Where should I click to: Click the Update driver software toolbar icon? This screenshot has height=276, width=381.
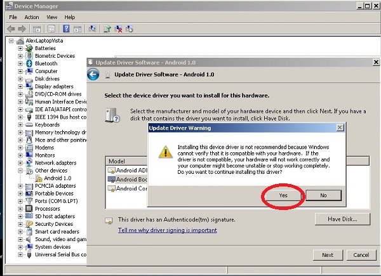(107, 29)
